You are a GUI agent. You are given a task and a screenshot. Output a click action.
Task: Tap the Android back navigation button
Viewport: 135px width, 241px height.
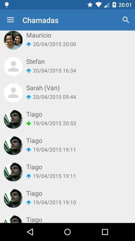[30, 232]
